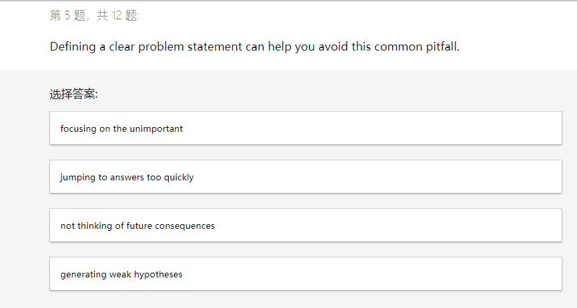577x308 pixels.
Task: Choose "jumping to answers too quickly" option
Action: 127,177
